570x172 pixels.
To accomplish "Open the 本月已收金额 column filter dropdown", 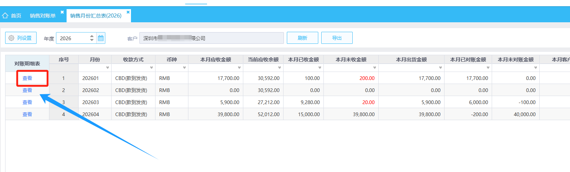I will (320, 68).
